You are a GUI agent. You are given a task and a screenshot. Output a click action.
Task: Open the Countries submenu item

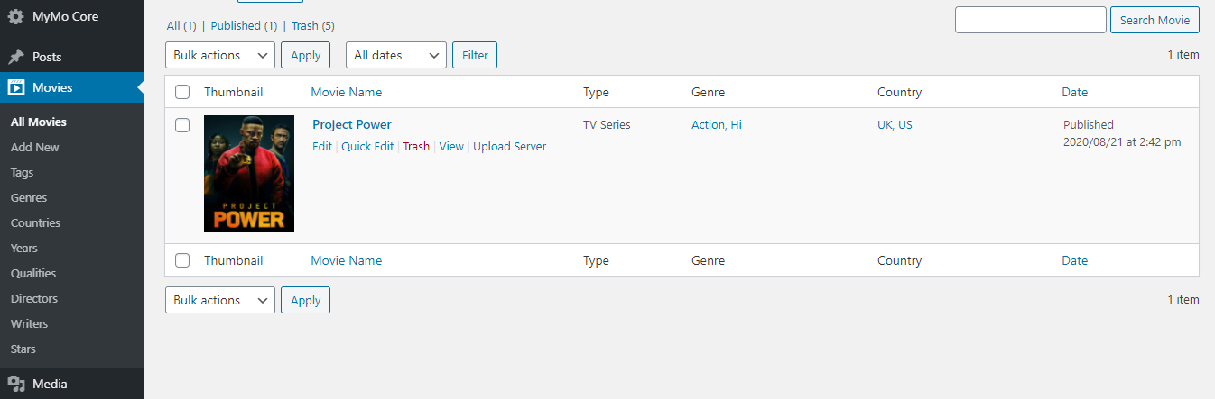tap(35, 222)
